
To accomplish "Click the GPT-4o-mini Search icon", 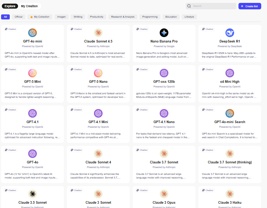I will pyautogui.click(x=230, y=113).
